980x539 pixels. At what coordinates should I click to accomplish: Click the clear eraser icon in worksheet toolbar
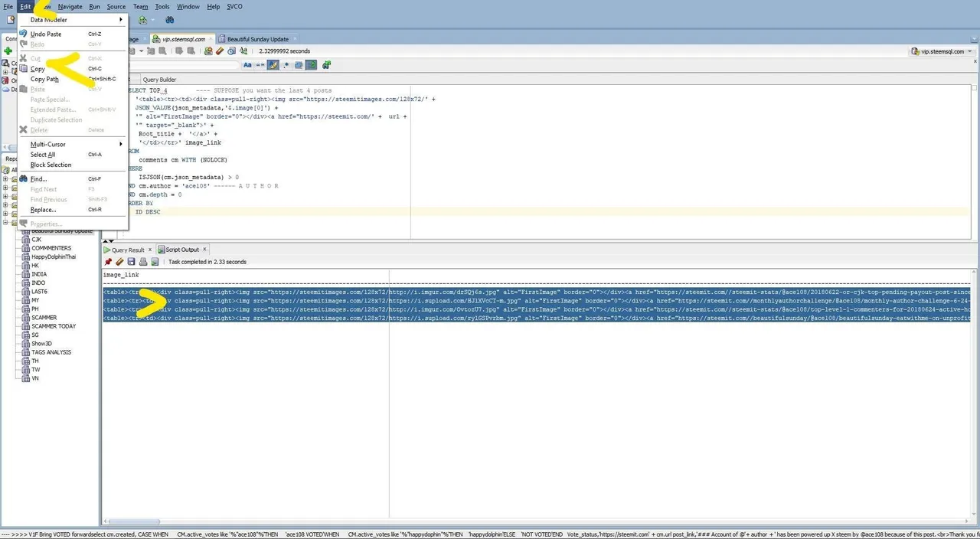click(x=220, y=51)
